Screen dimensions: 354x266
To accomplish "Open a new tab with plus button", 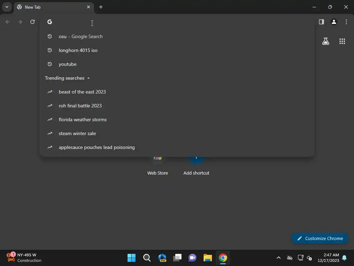I will tap(101, 7).
